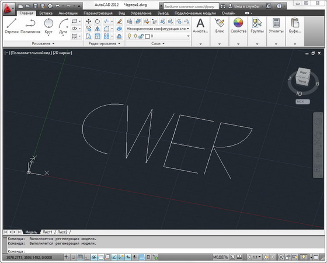This screenshot has height=263, width=327.
Task: Switch to the Аннотации ribbon tab
Action: click(x=68, y=13)
